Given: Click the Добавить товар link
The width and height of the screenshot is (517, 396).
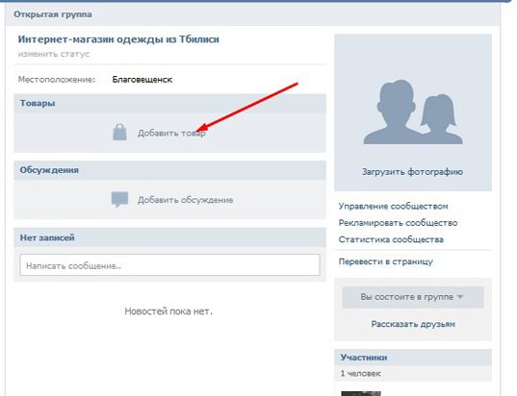Looking at the screenshot, I should [171, 134].
